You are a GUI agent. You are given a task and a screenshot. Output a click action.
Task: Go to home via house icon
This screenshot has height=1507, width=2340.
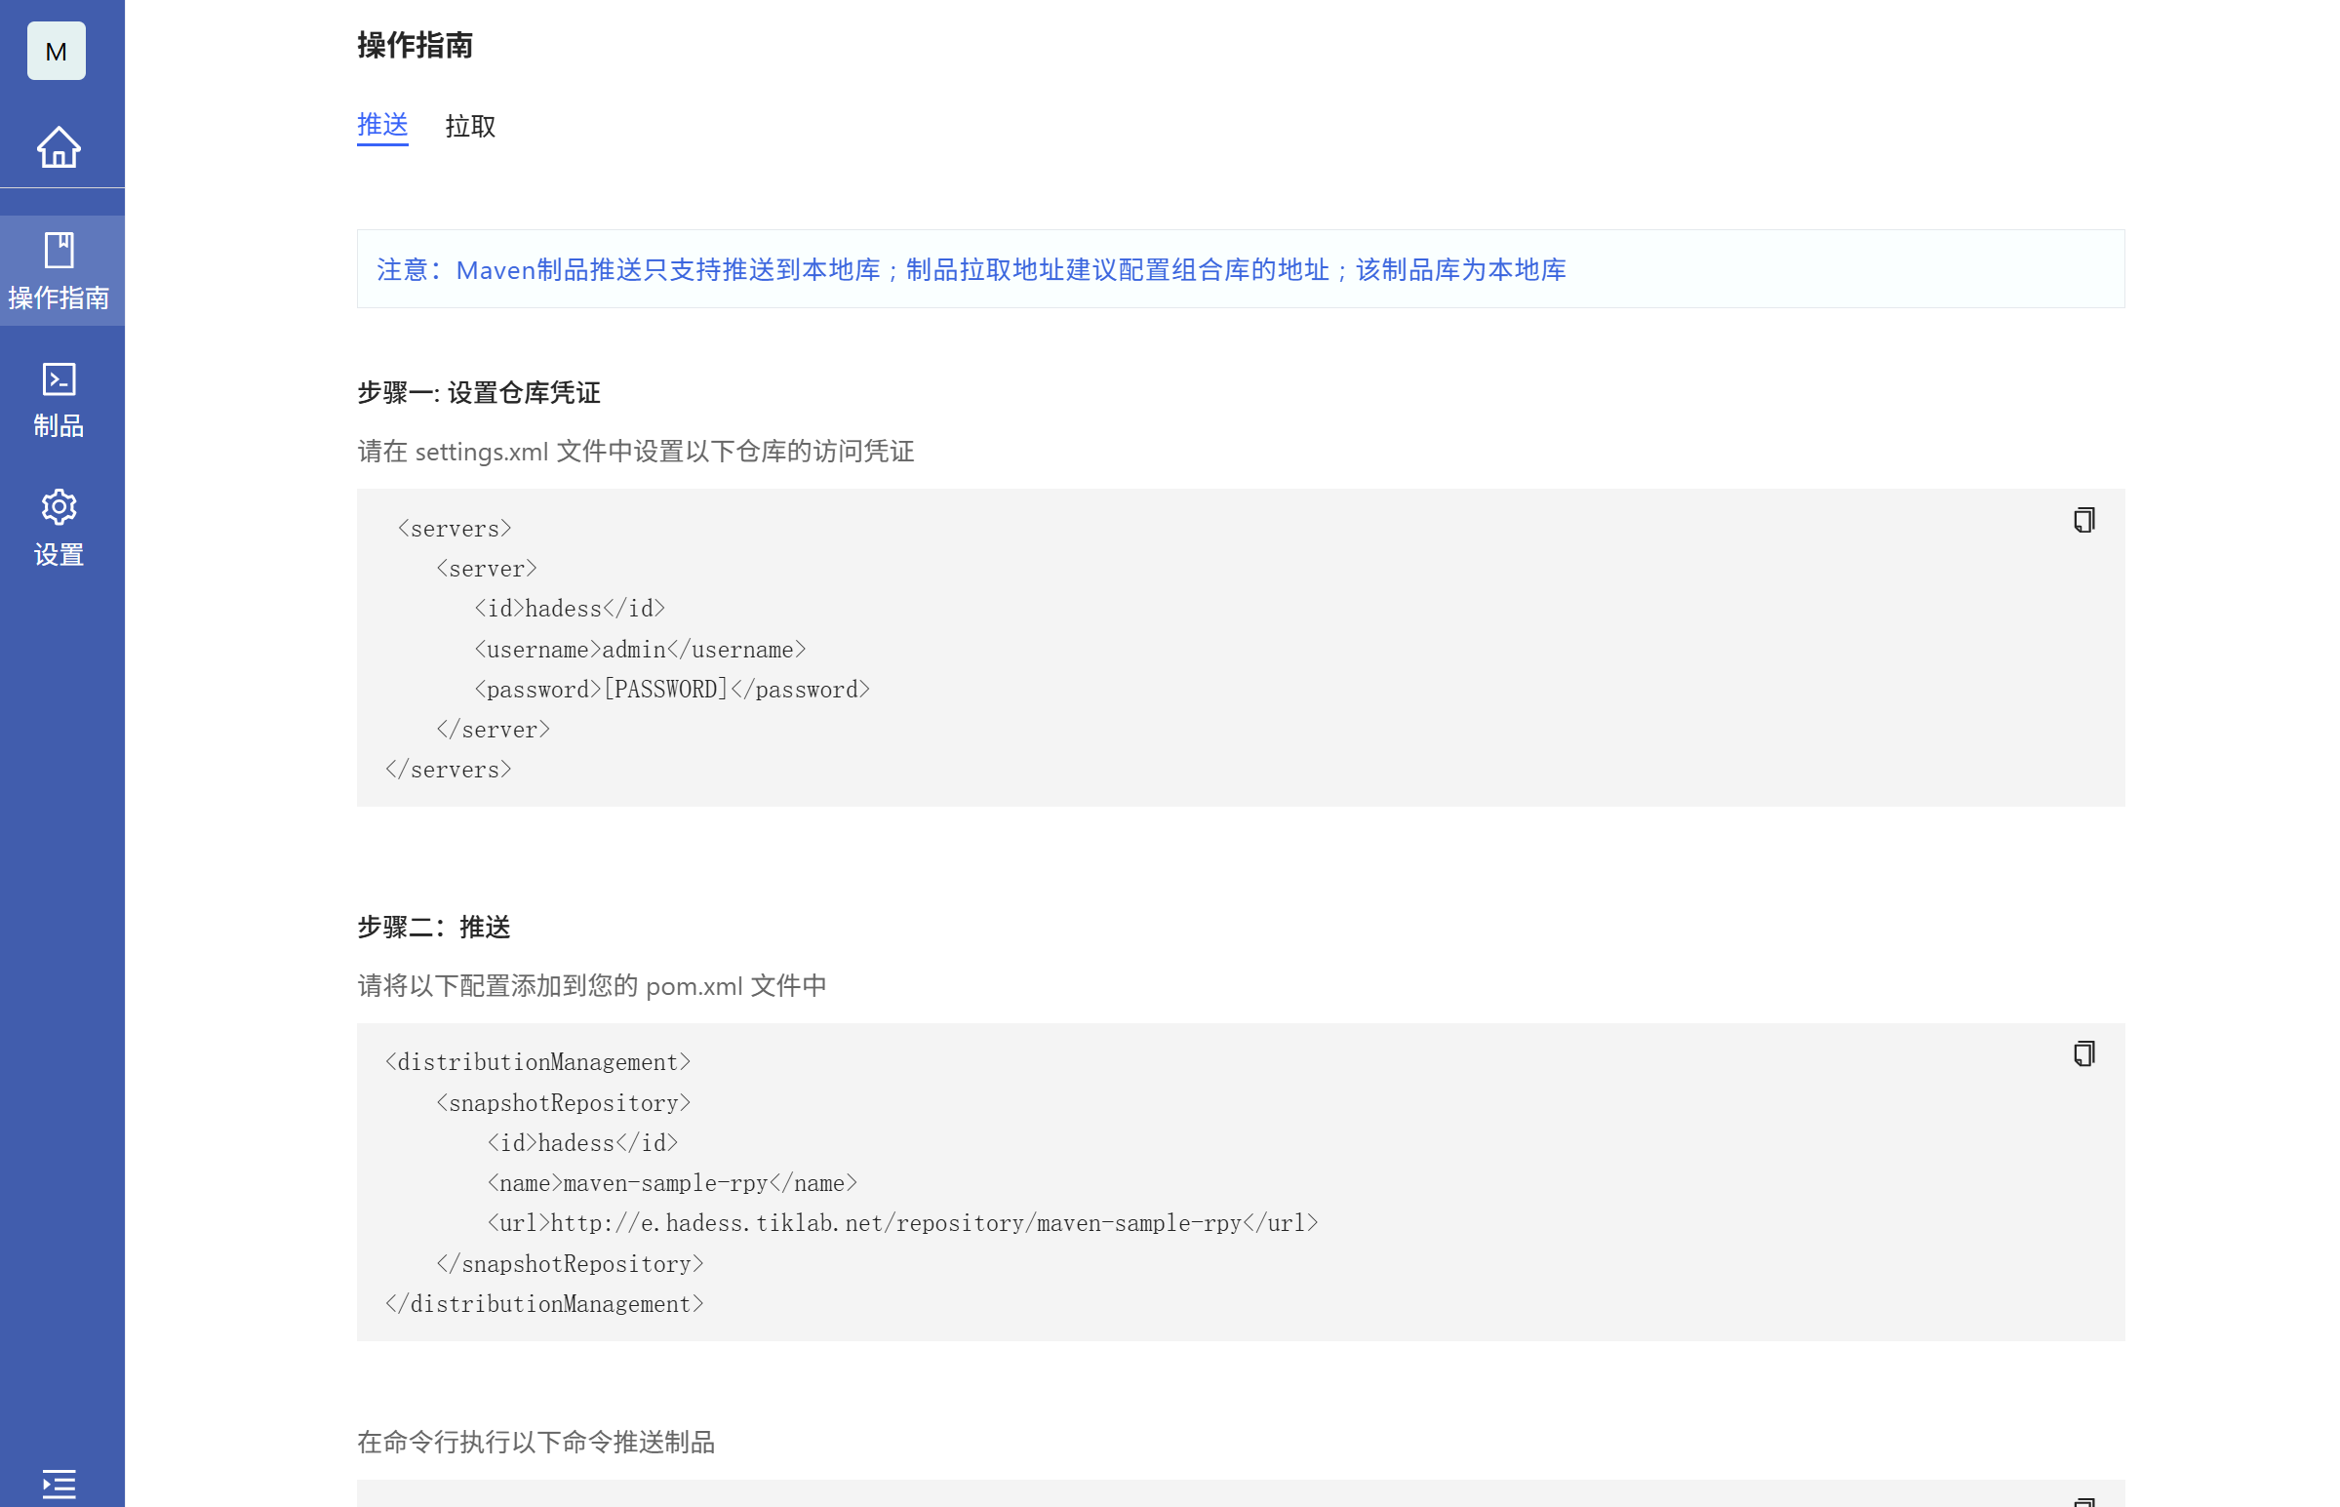[x=59, y=146]
